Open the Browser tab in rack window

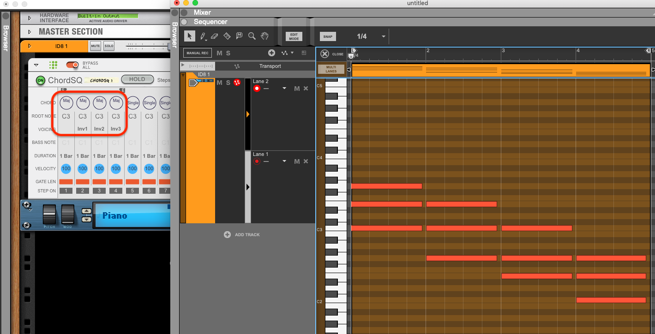tap(6, 38)
